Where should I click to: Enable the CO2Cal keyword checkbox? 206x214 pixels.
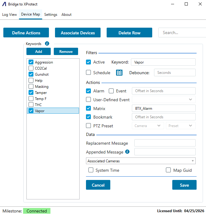[31, 68]
